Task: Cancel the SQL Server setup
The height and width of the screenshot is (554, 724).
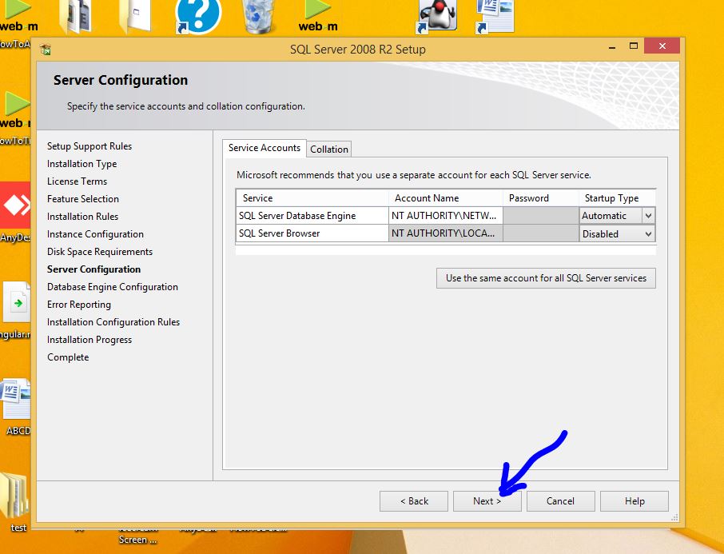Action: coord(560,501)
